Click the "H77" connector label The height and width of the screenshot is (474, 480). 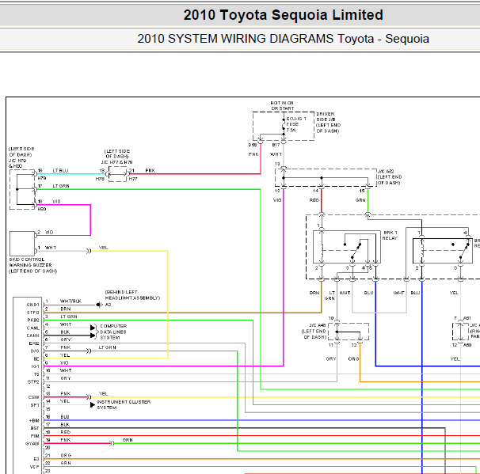point(133,179)
